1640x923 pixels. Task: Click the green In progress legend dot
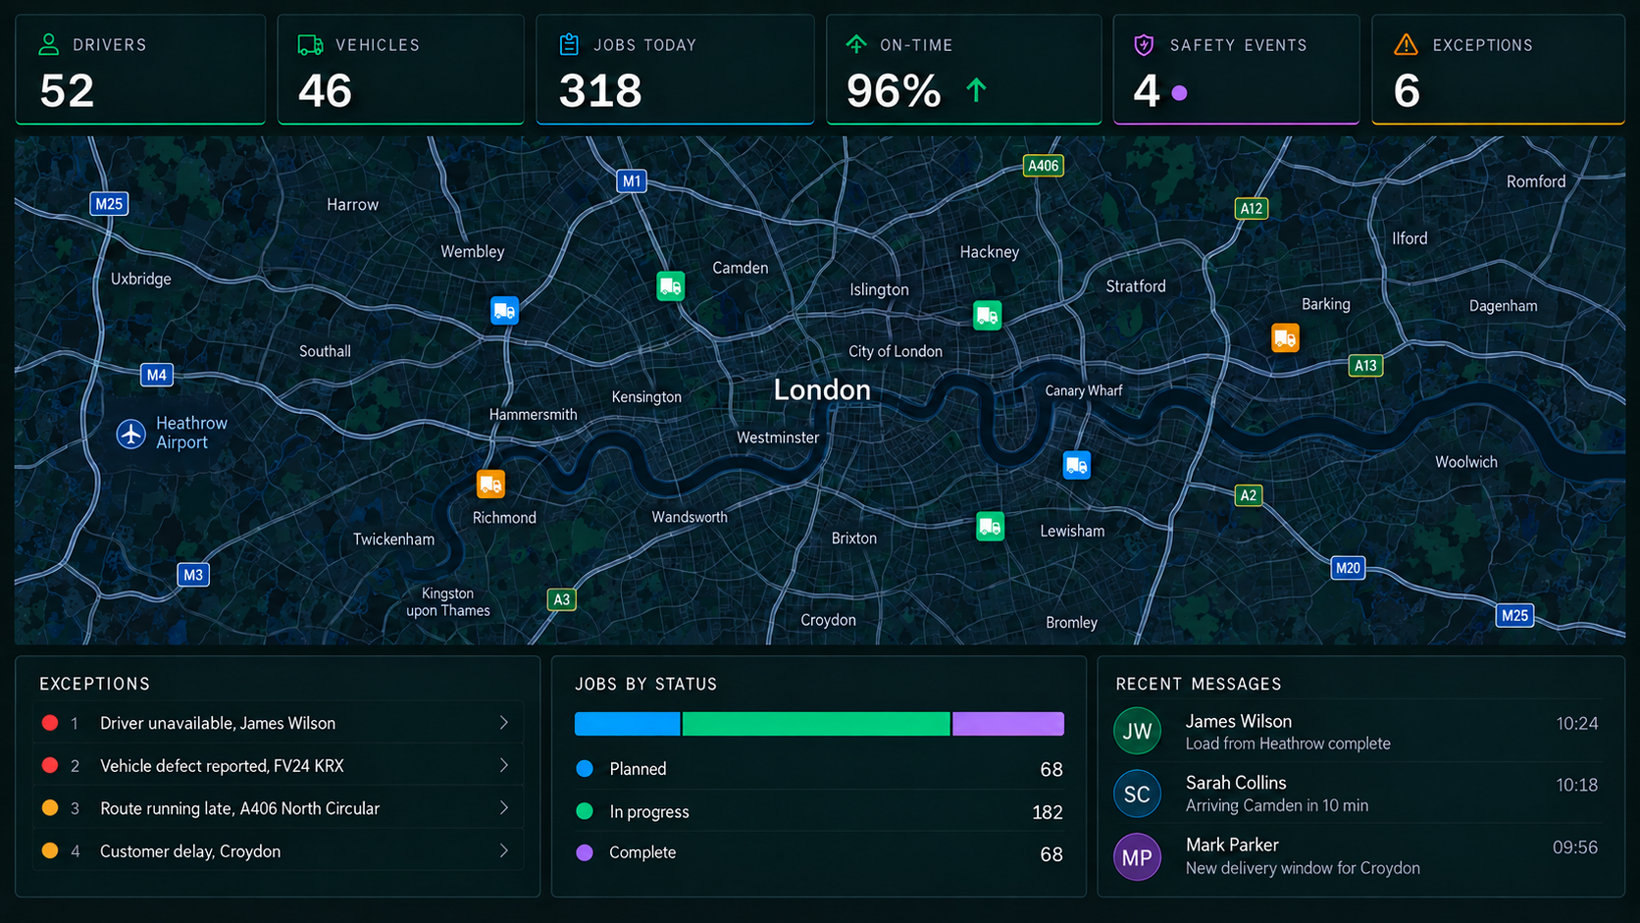[585, 811]
